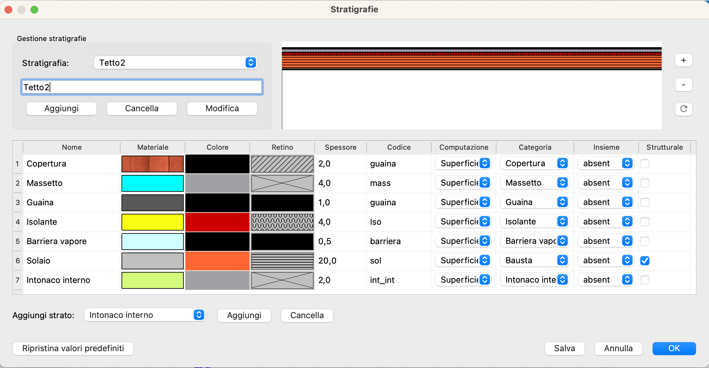Click the yellow Materiale swatch for Isolante
This screenshot has width=709, height=368.
(x=152, y=222)
